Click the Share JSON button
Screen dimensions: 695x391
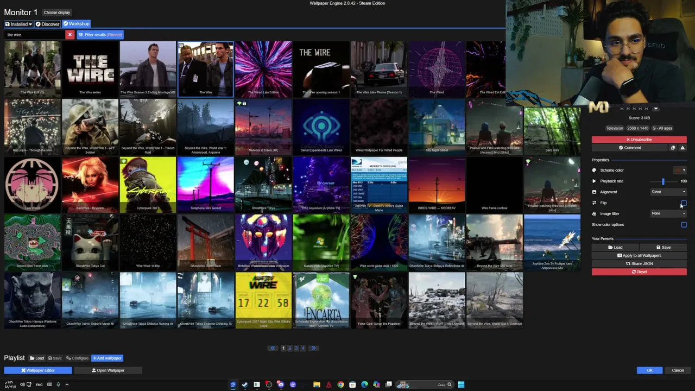tap(639, 264)
